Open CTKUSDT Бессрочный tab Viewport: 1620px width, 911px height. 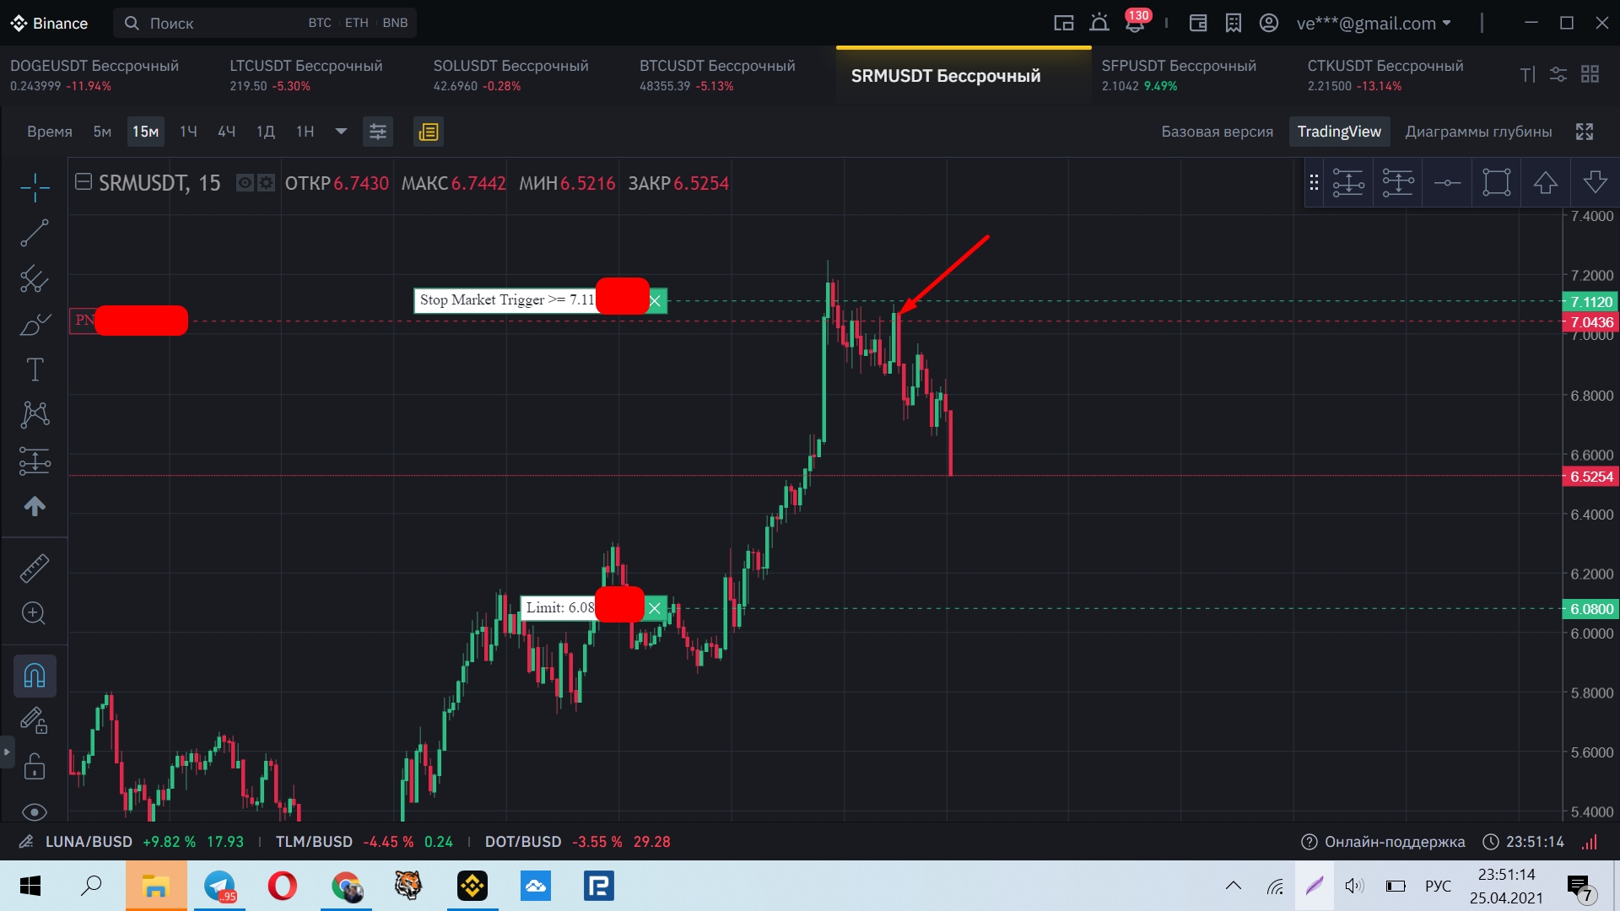[x=1385, y=75]
